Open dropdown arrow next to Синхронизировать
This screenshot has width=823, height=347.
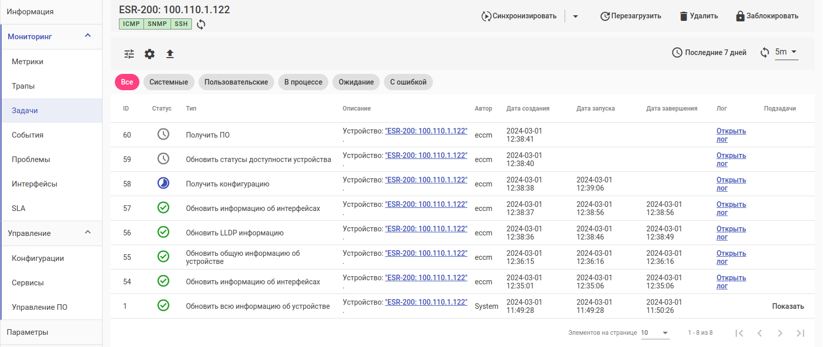[x=575, y=16]
